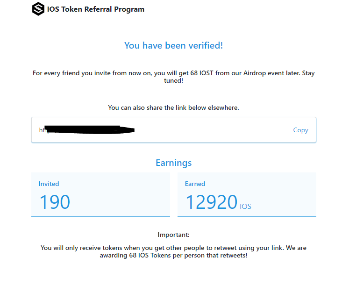Click the "http" start of referral link
The width and height of the screenshot is (342, 293).
[x=42, y=130]
